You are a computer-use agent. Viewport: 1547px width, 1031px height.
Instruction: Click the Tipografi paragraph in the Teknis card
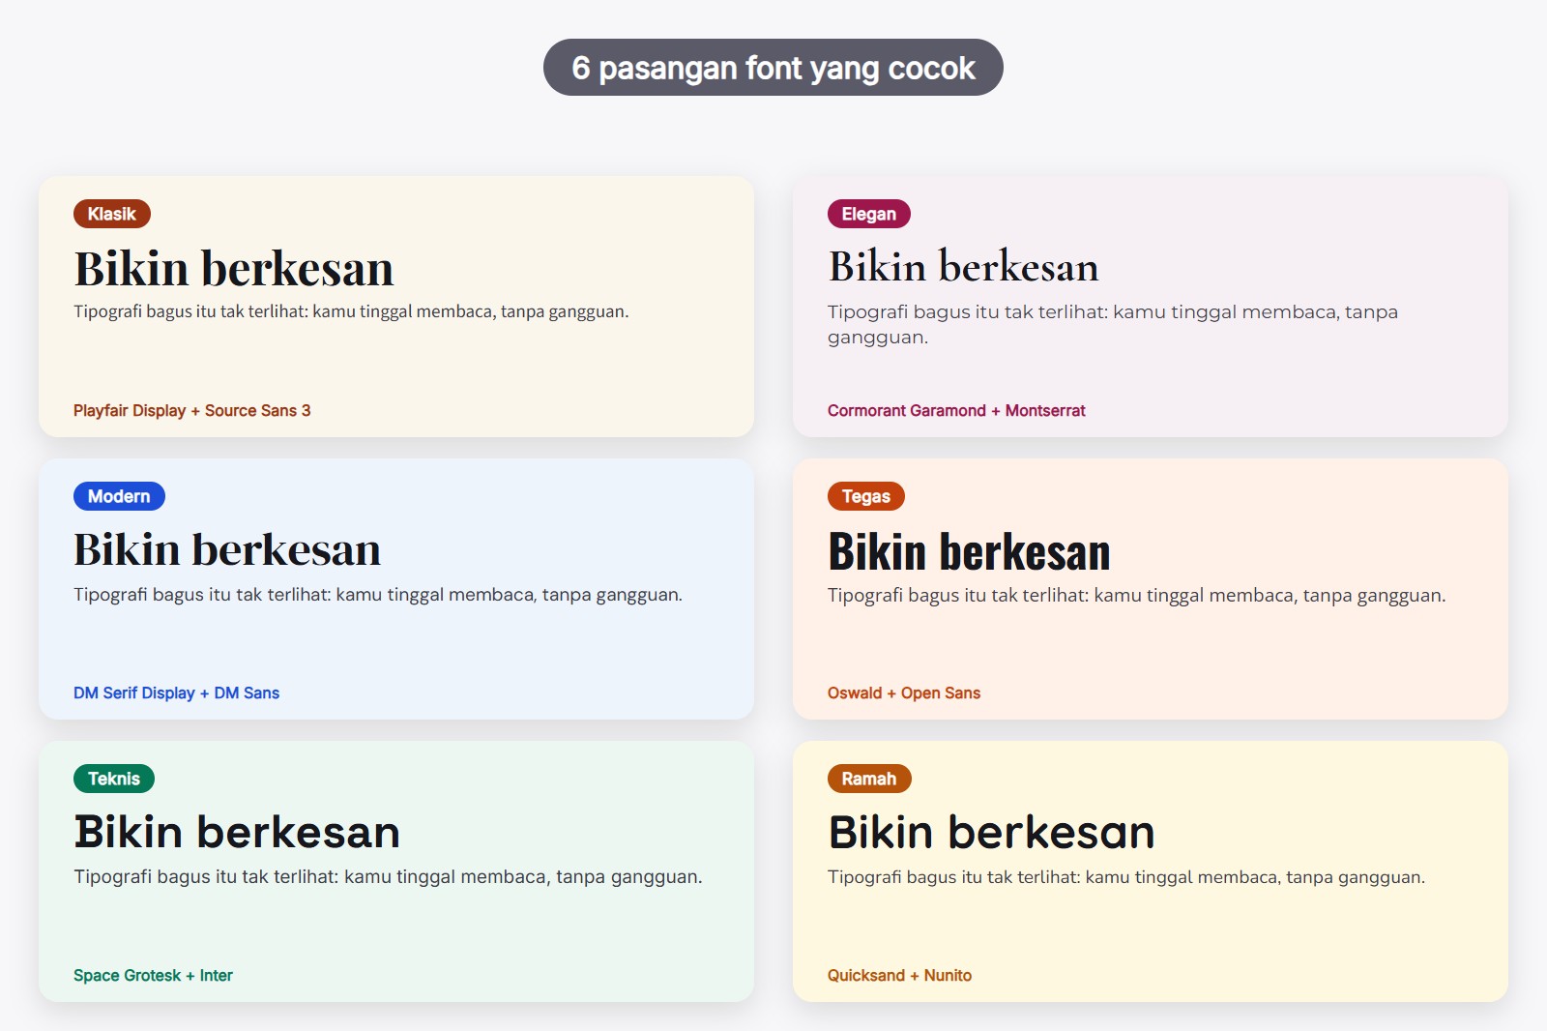[388, 876]
